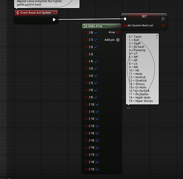Click the input pin for element 9
The height and width of the screenshot is (179, 183).
(86, 97)
